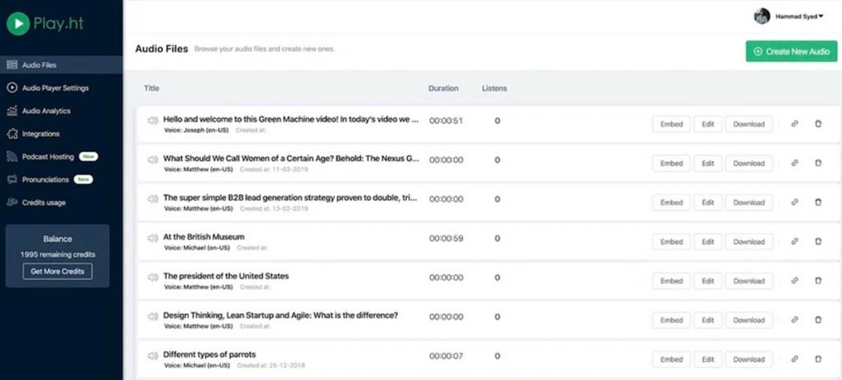
Task: Click the user profile avatar
Action: pyautogui.click(x=762, y=16)
